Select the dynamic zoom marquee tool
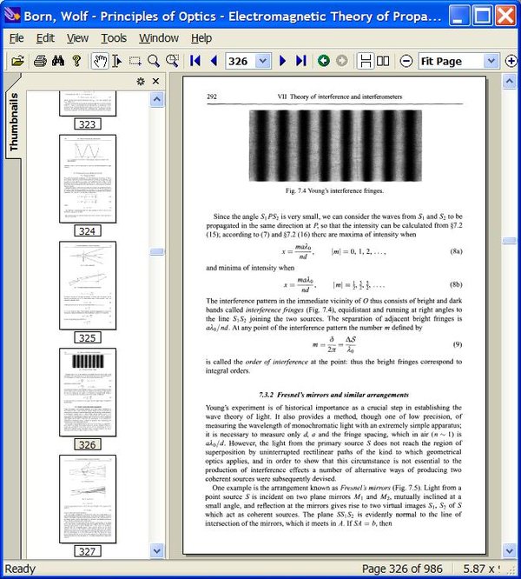The height and width of the screenshot is (579, 521). (x=172, y=61)
